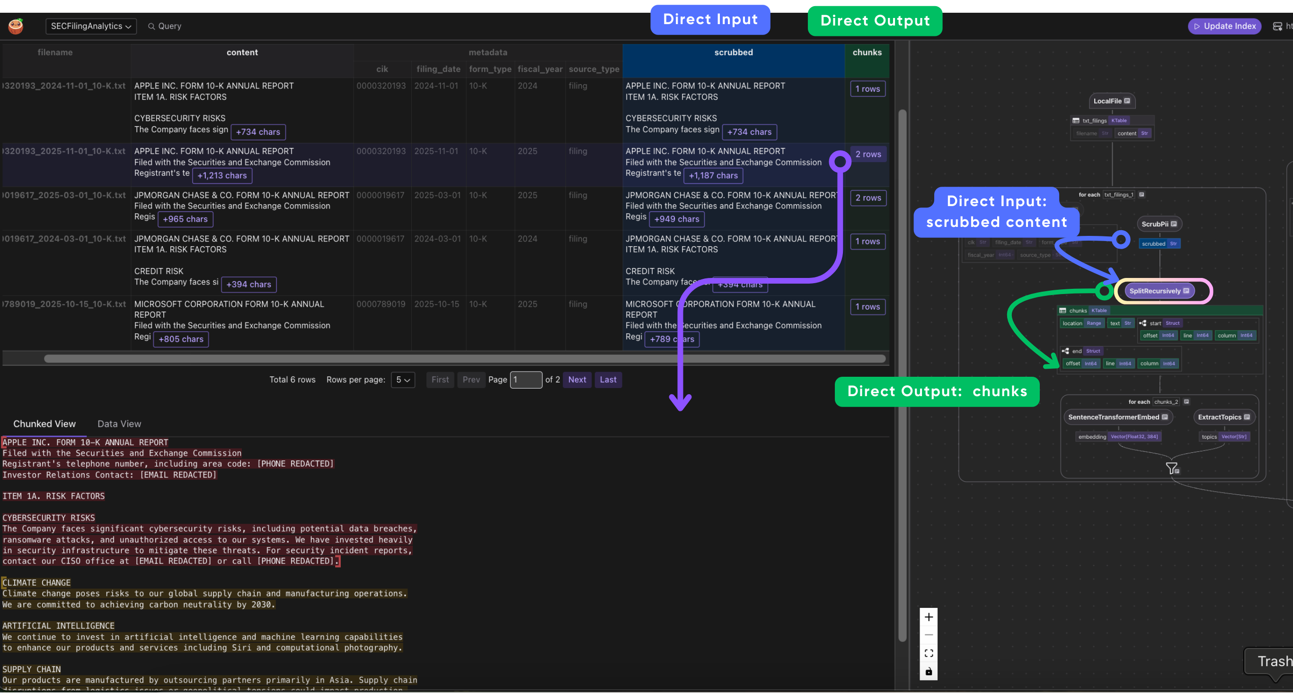Screen dimensions: 1293x693
Task: Select the SentenceTransformerEmbed node
Action: 1118,417
